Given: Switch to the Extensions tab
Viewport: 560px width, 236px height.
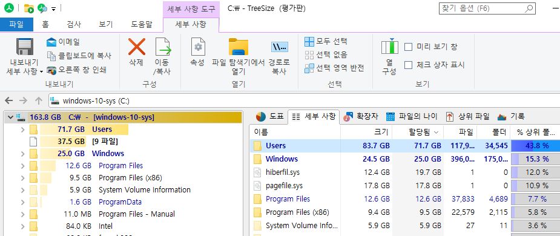Looking at the screenshot, I should click(360, 116).
